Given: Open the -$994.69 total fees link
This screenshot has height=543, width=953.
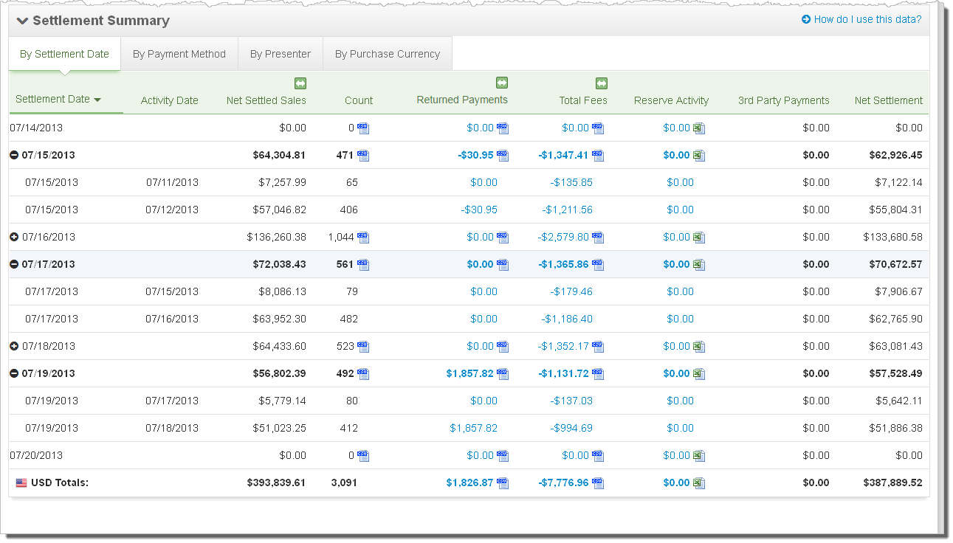Looking at the screenshot, I should [571, 429].
